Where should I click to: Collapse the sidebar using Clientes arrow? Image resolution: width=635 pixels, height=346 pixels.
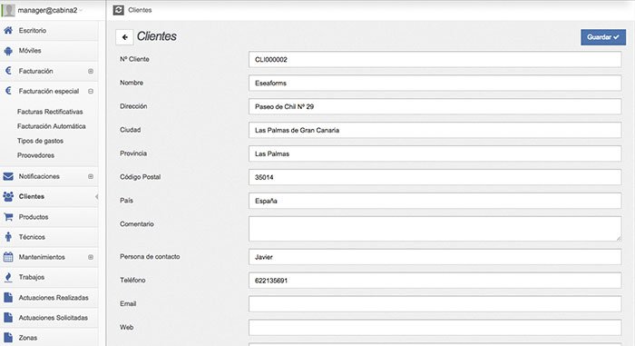pos(96,197)
